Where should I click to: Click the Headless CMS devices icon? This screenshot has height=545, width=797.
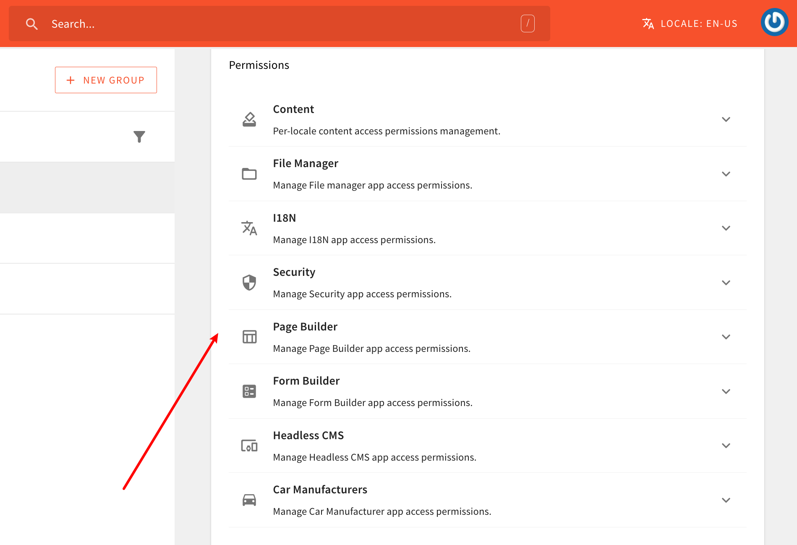click(249, 445)
